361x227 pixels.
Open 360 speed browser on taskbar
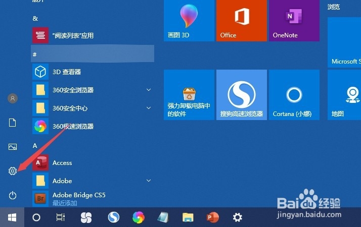[x=139, y=217]
